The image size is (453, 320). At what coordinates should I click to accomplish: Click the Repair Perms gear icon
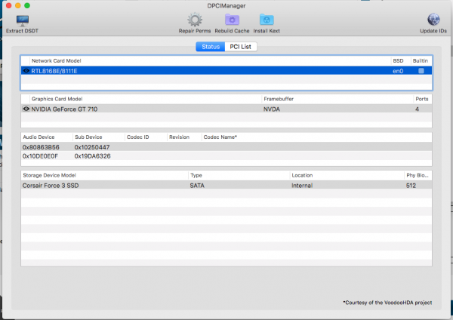(195, 20)
